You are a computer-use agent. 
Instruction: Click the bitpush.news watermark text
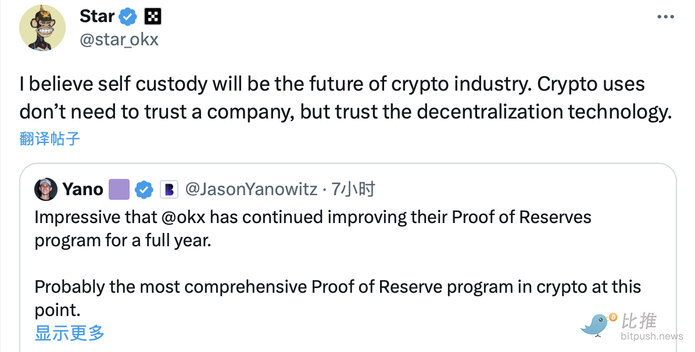(x=651, y=336)
